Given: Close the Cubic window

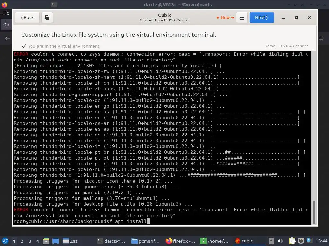Looking at the screenshot, I should coord(309,18).
